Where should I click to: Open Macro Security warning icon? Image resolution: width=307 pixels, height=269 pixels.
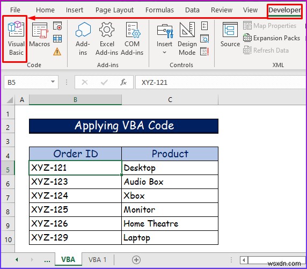click(x=57, y=52)
